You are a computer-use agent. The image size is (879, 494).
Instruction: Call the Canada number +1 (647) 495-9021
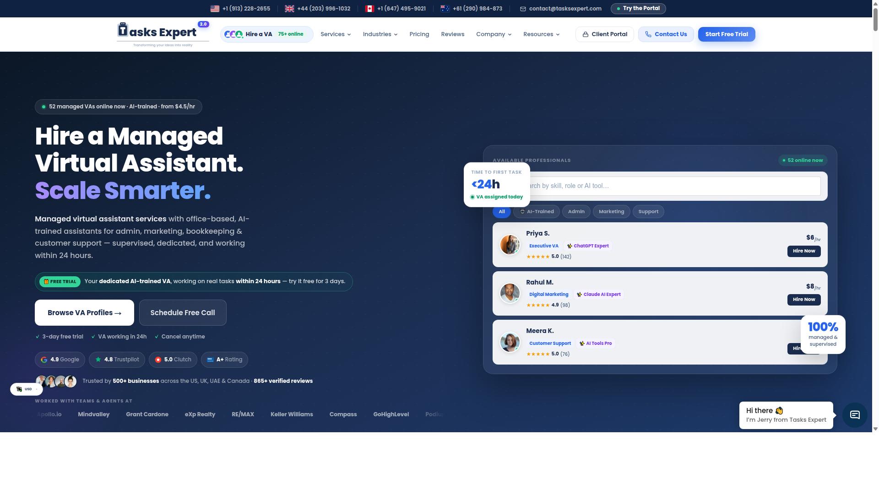click(402, 9)
